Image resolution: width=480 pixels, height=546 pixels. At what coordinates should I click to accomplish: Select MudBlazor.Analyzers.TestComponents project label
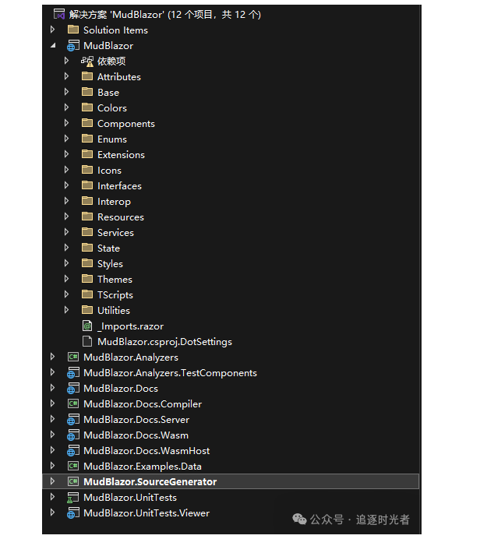tap(170, 372)
